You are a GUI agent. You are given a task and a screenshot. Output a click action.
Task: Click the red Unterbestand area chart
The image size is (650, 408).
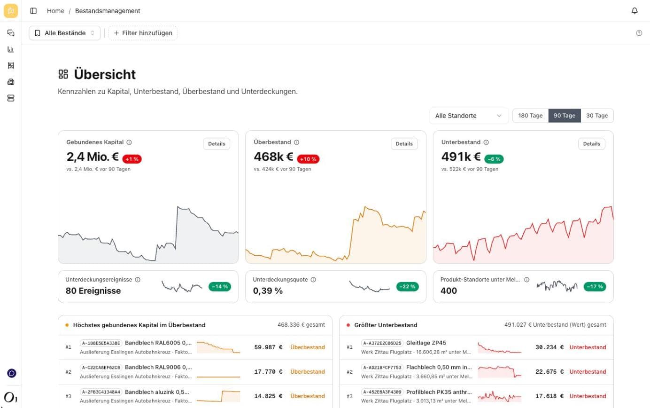click(x=523, y=234)
